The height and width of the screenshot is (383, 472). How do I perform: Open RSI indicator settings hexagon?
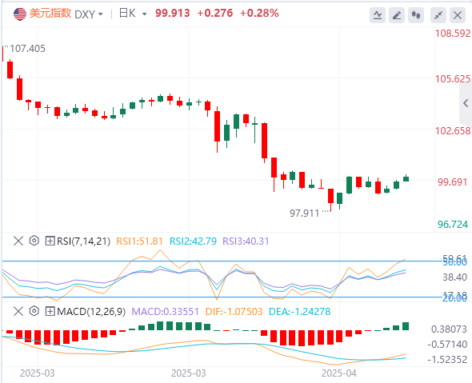coord(34,241)
